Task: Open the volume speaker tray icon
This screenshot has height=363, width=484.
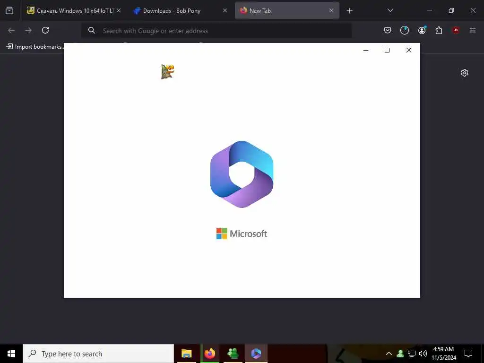Action: pos(423,354)
